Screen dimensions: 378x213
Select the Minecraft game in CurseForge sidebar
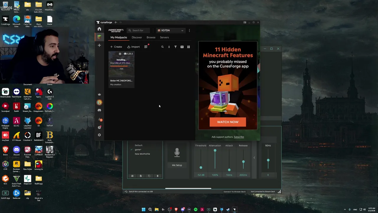[x=99, y=37]
